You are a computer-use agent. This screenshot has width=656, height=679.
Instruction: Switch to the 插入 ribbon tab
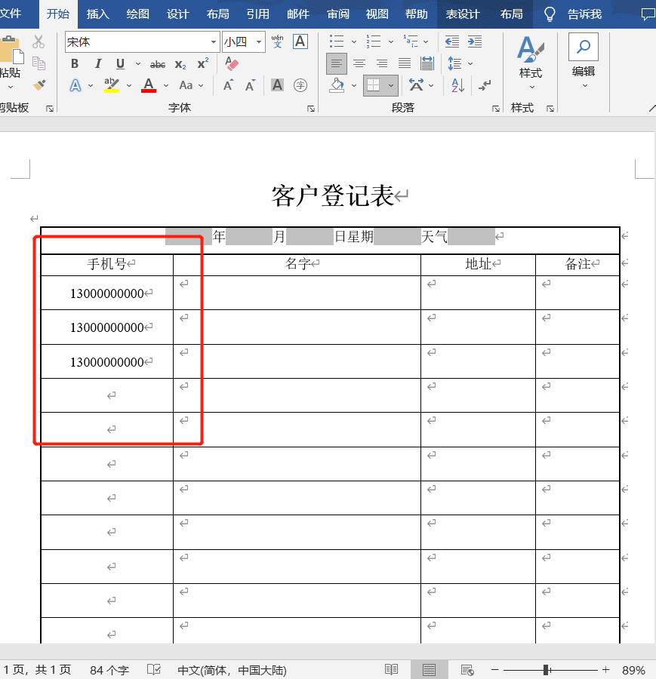coord(97,14)
